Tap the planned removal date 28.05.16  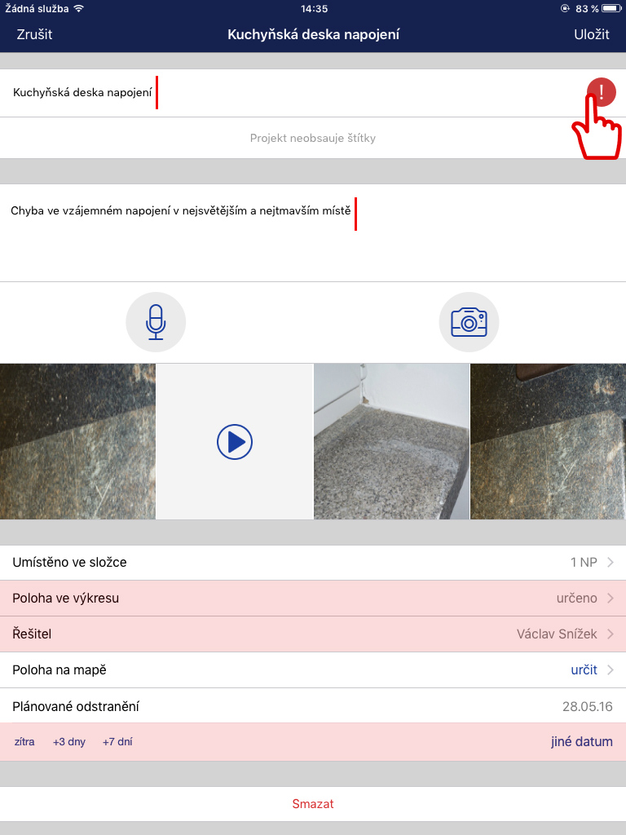587,706
